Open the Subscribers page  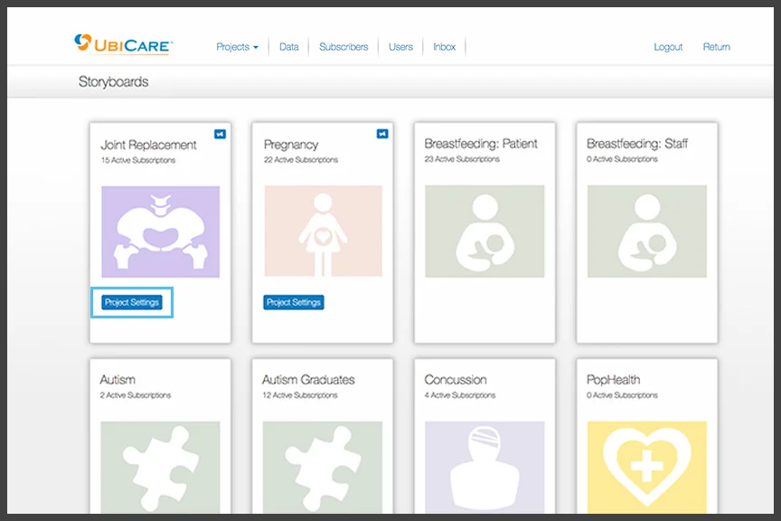coord(343,47)
